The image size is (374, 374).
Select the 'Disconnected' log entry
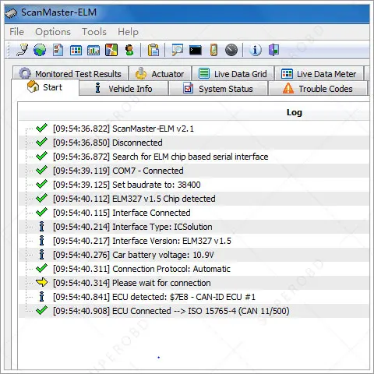pos(194,143)
